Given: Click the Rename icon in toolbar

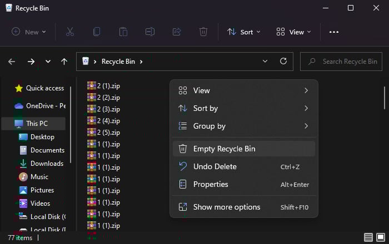Looking at the screenshot, I should click(150, 32).
